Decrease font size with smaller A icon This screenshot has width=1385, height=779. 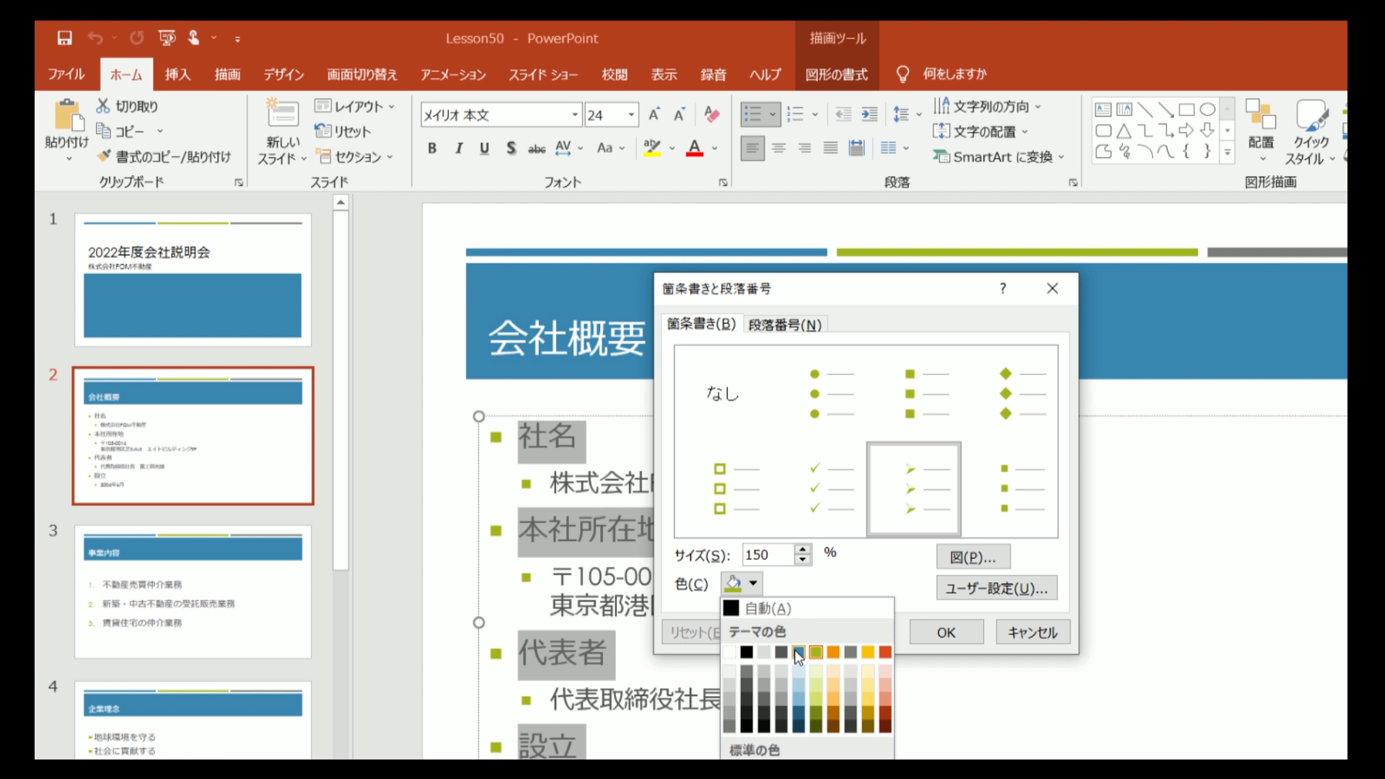click(679, 114)
